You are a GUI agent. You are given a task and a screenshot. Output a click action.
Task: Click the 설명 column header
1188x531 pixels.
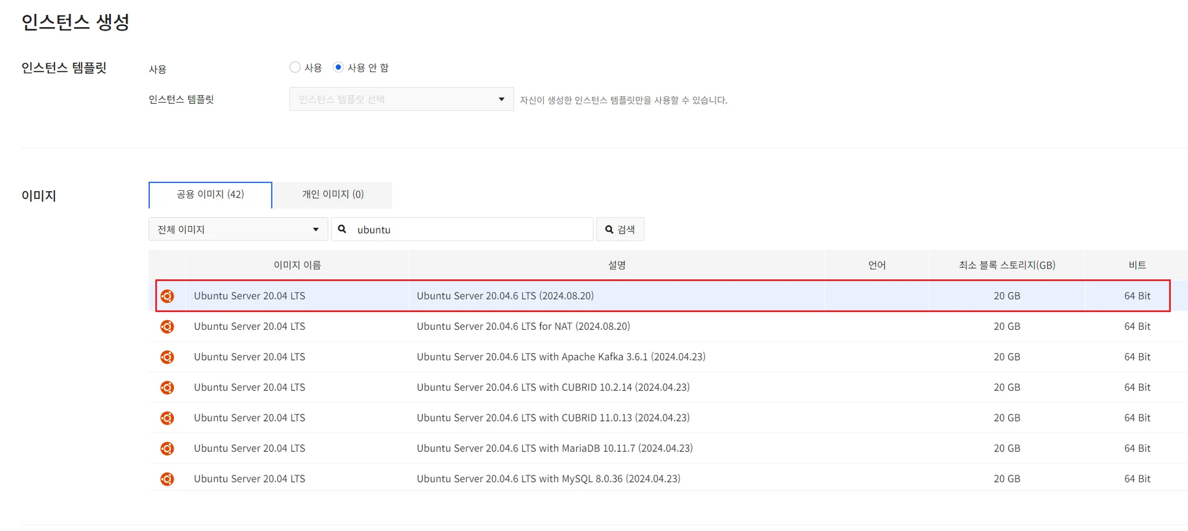click(617, 265)
